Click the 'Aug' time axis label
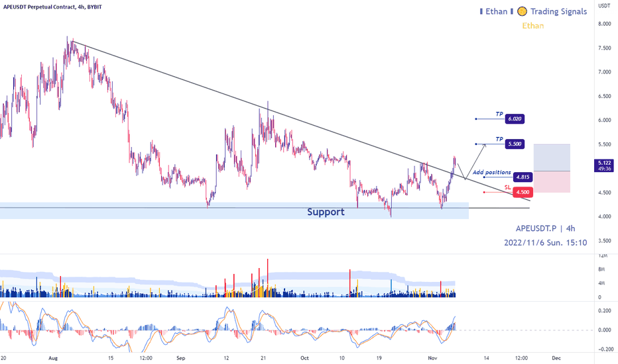The image size is (618, 364). (x=53, y=359)
